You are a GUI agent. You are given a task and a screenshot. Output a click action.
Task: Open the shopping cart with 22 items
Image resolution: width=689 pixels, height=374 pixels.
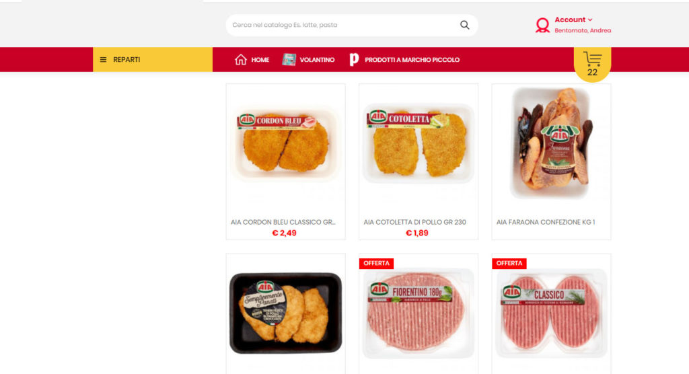coord(592,64)
